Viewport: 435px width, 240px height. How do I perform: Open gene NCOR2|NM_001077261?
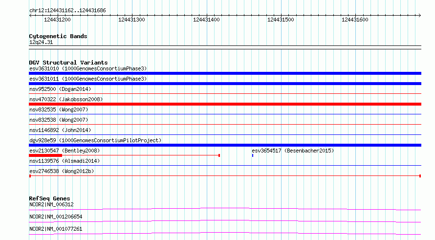[56, 229]
